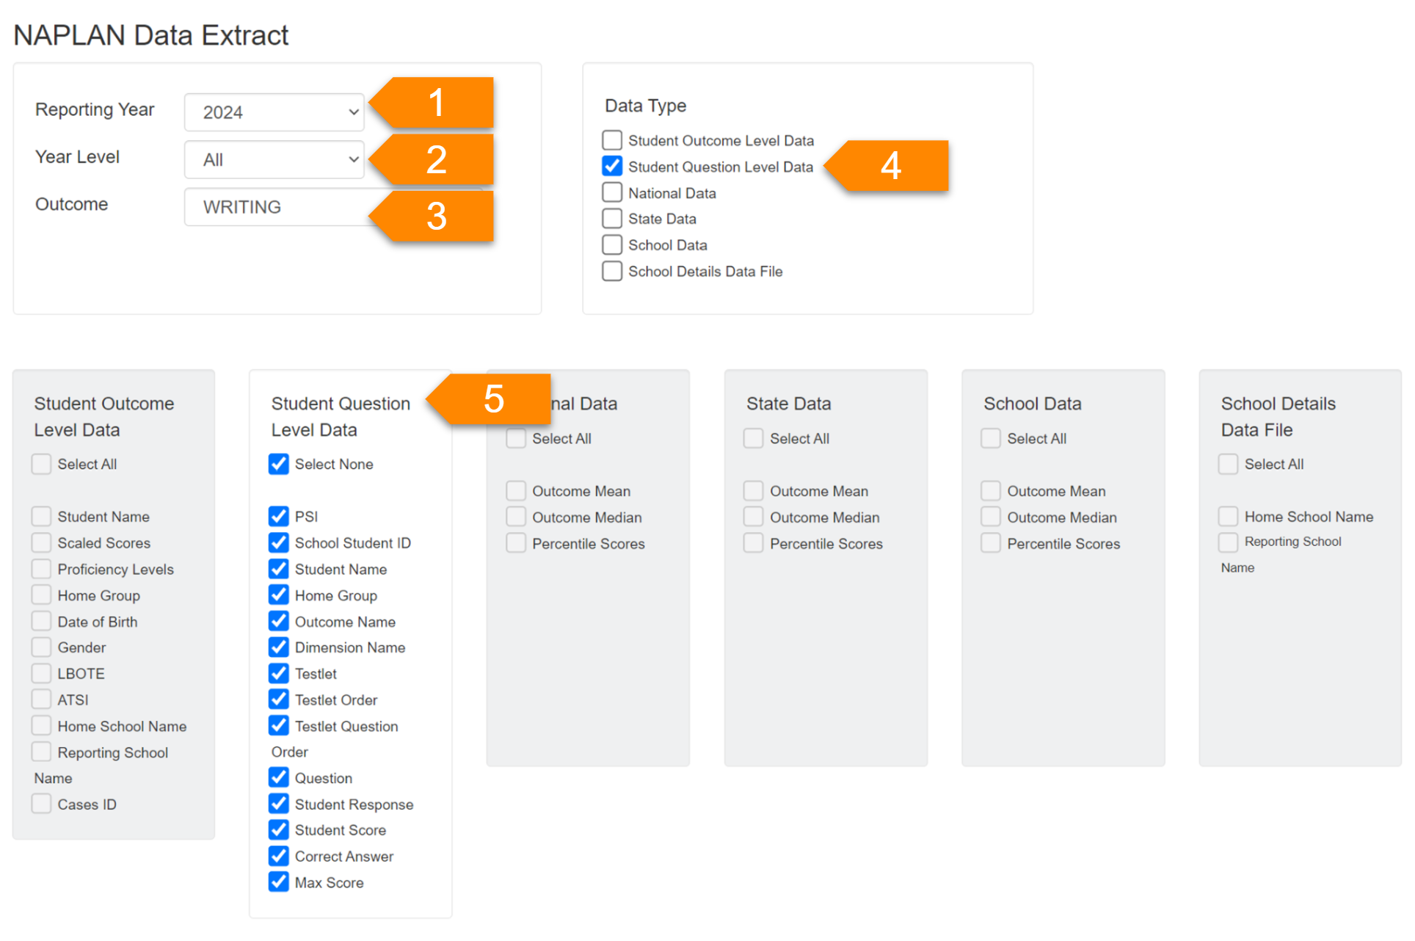The image size is (1415, 941).
Task: Uncheck the Testlet checkbox
Action: [x=279, y=674]
